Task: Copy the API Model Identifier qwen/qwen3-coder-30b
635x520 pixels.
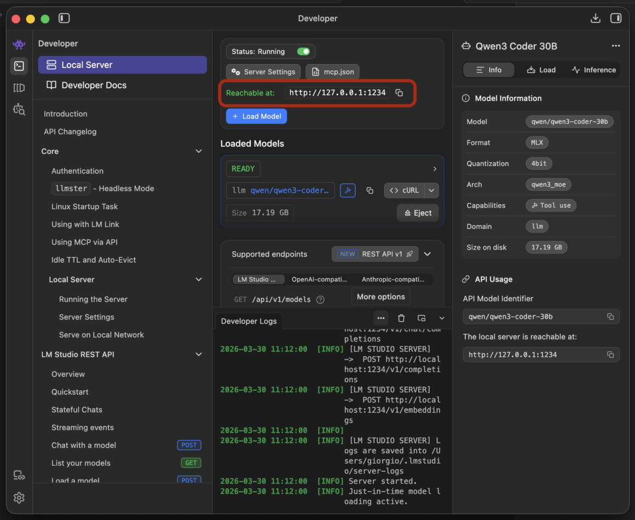Action: 610,317
